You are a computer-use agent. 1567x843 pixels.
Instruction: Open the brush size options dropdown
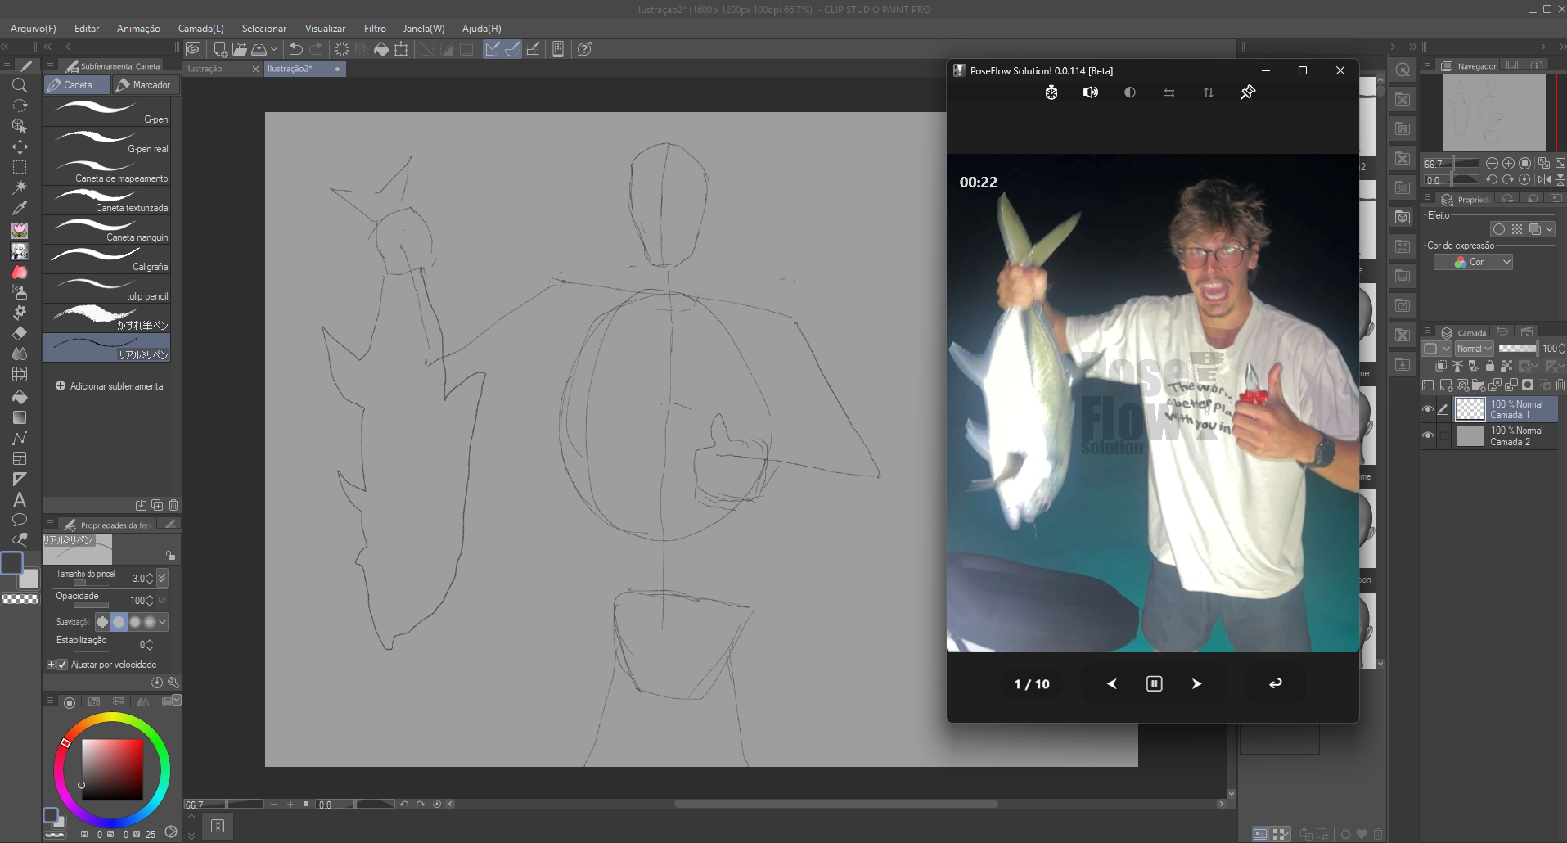162,578
